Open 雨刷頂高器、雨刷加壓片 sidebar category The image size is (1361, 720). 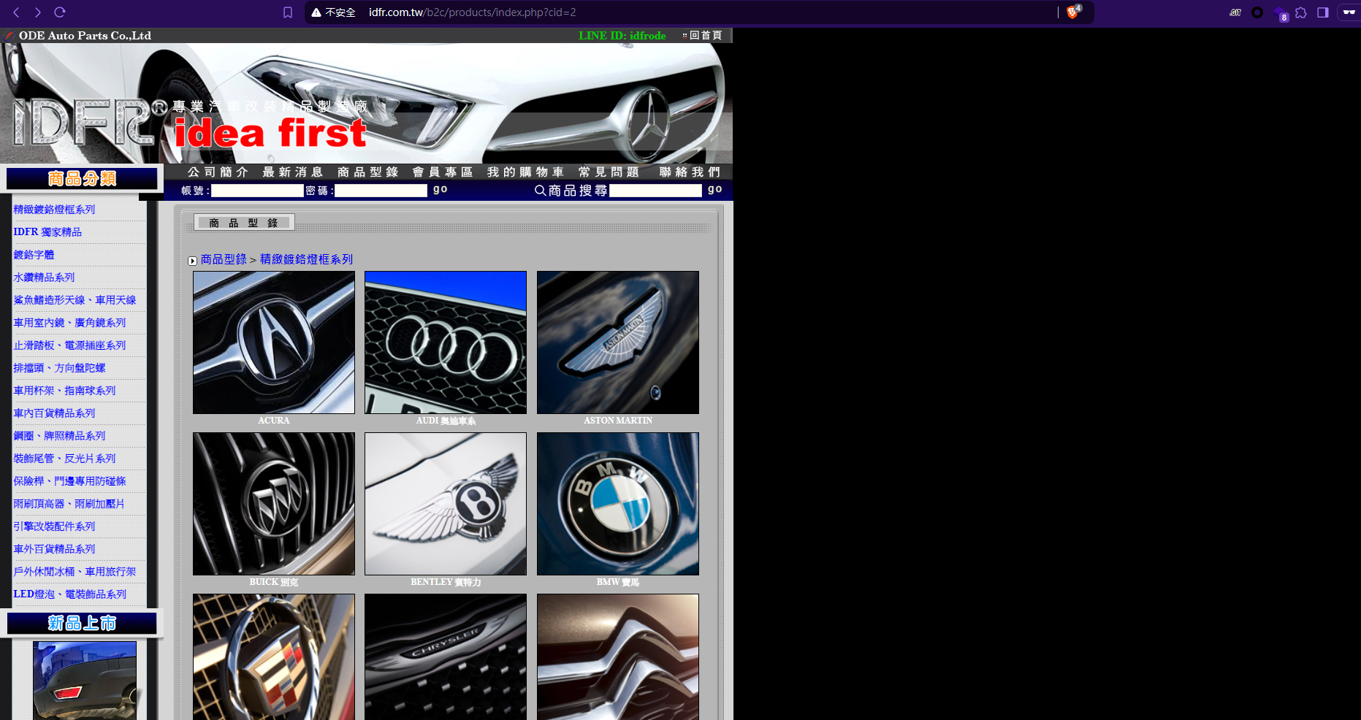coord(69,504)
